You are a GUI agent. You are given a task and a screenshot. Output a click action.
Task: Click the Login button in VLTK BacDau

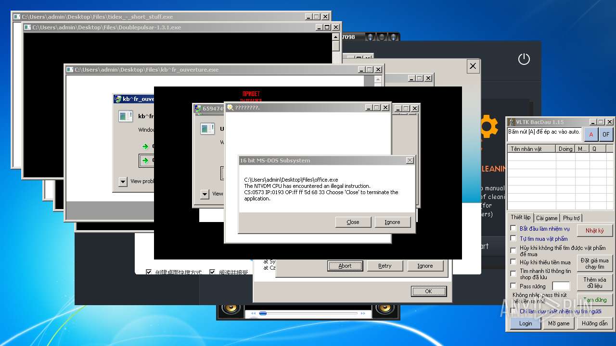coord(526,323)
